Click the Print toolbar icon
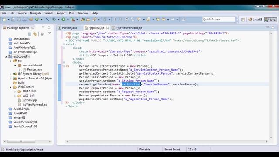The image size is (279, 157). pyautogui.click(x=24, y=20)
